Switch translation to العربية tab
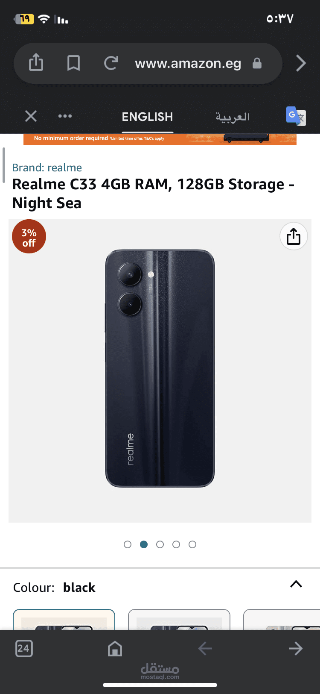 [x=233, y=117]
